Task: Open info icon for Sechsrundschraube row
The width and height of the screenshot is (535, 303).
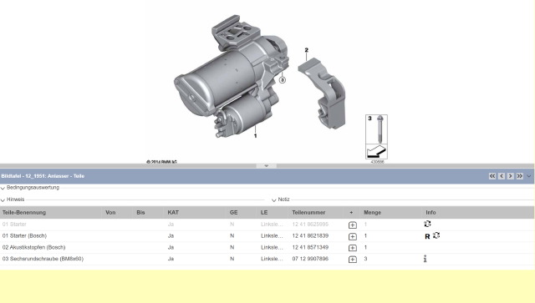Action: 425,259
